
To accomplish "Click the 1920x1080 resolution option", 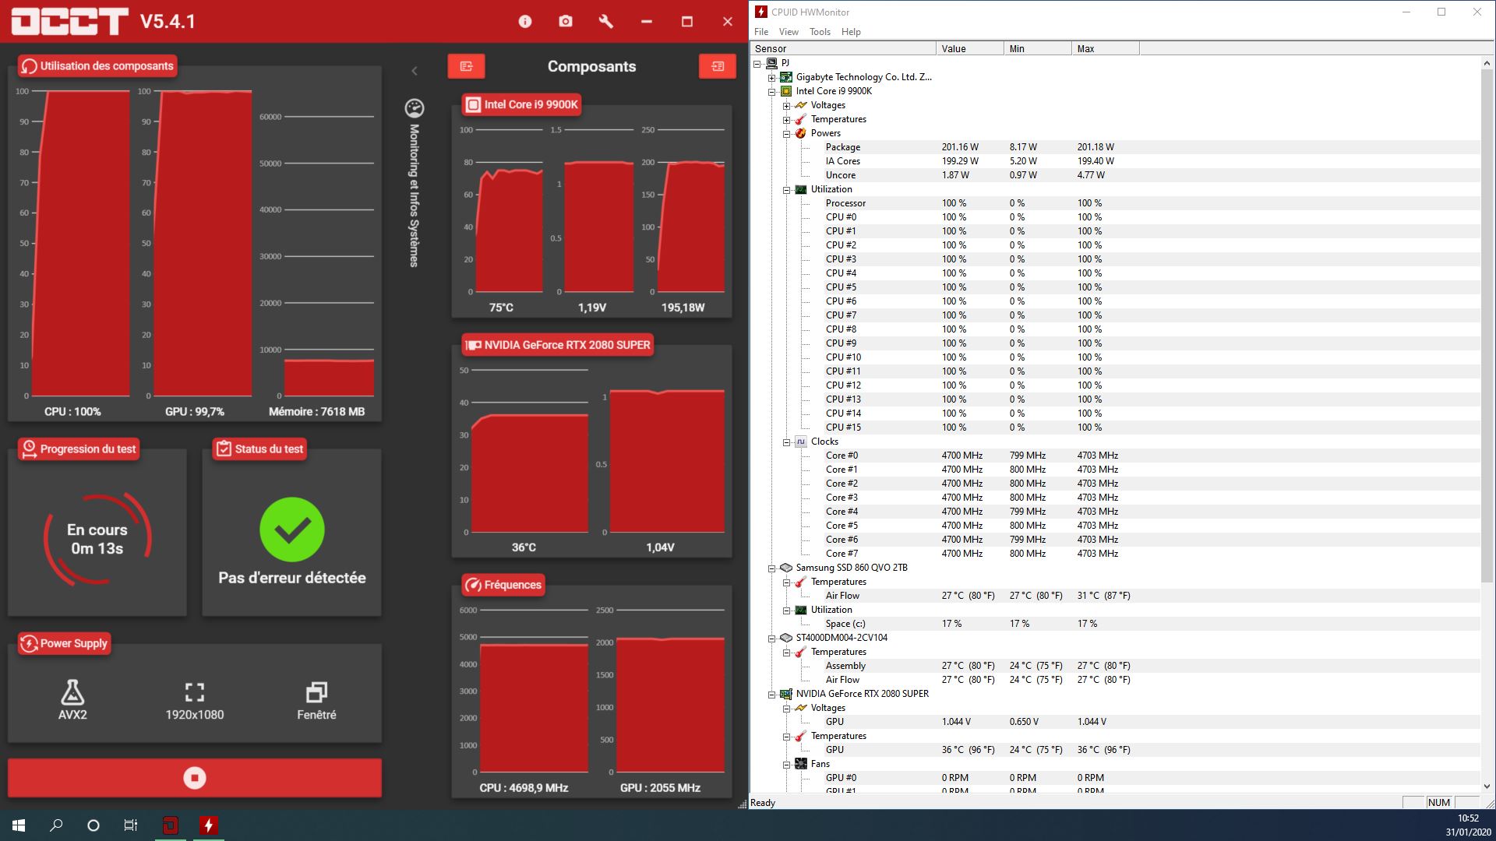I will click(195, 699).
